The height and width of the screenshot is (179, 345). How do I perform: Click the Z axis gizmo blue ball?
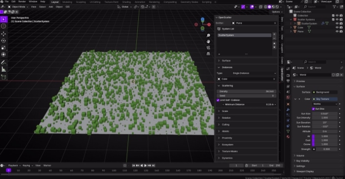202,20
